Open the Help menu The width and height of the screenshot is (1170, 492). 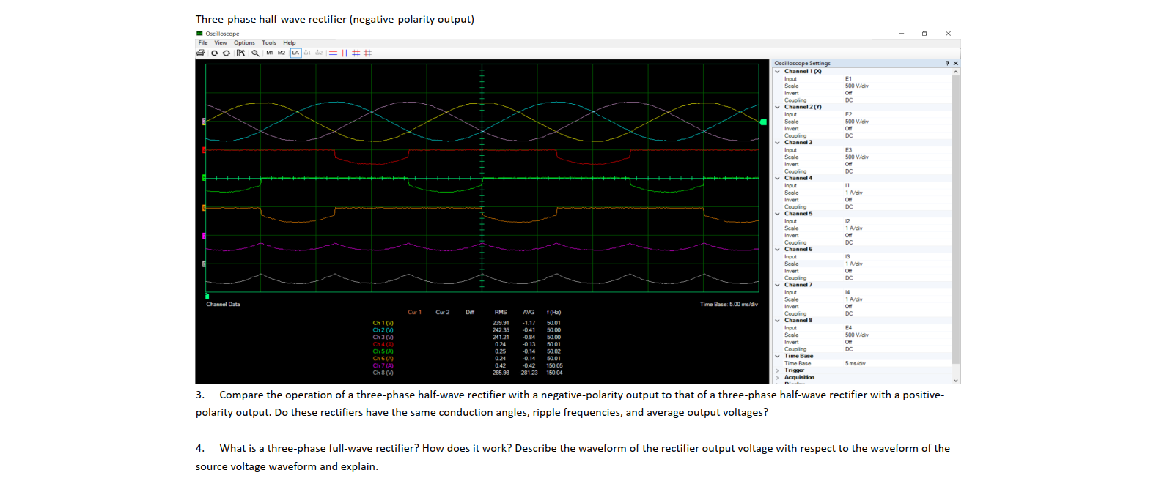tap(290, 42)
